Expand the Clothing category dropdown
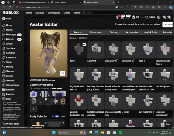This screenshot has width=174, height=136. (115, 32)
